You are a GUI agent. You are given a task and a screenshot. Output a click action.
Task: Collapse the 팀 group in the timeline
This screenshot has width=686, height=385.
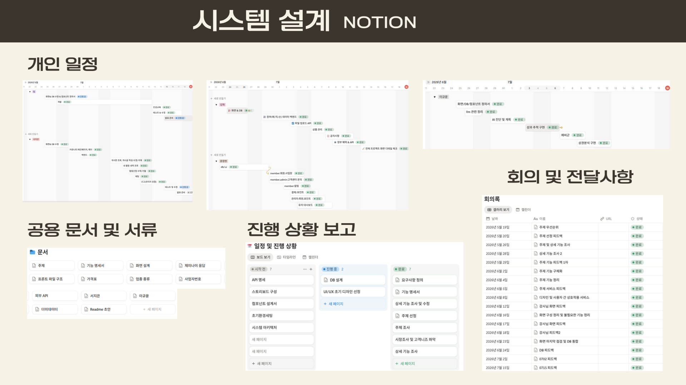(x=30, y=92)
